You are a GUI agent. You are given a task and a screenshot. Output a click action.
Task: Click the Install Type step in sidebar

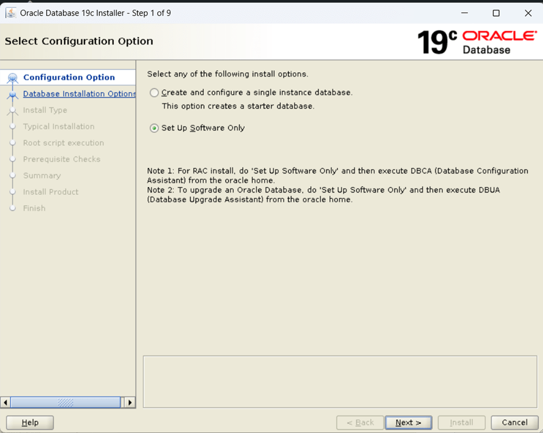(x=45, y=110)
